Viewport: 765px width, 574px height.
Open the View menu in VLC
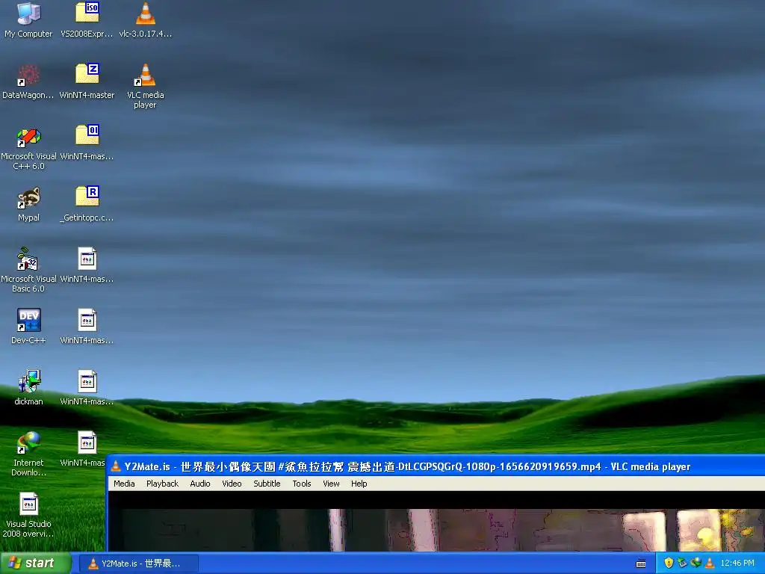coord(331,484)
